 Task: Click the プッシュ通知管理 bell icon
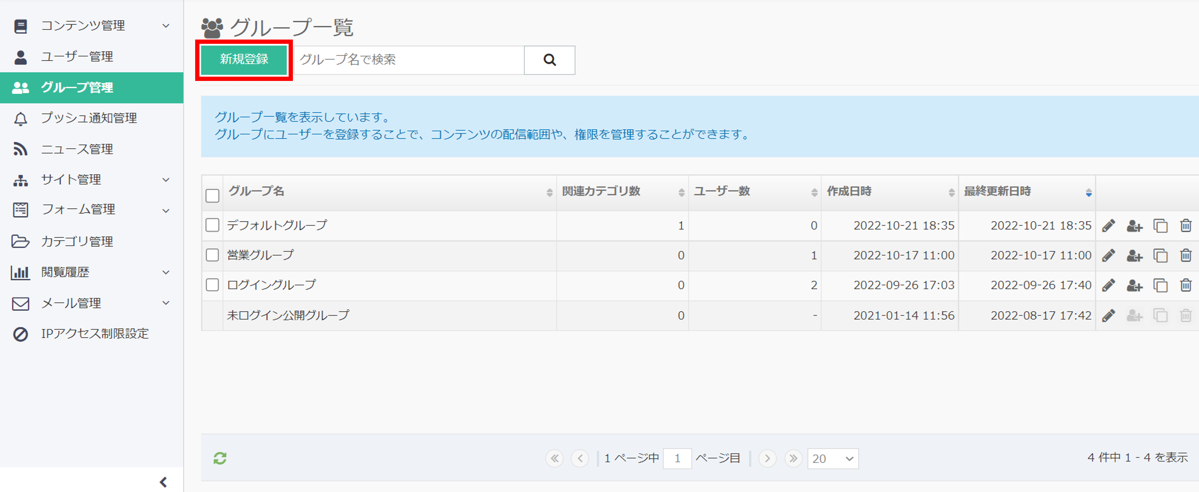pyautogui.click(x=20, y=119)
